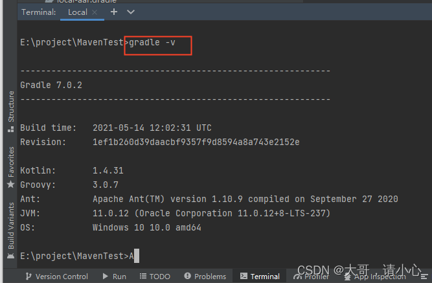Click the JVM '11.0.12' Oracle line
432x283 pixels.
click(x=211, y=213)
